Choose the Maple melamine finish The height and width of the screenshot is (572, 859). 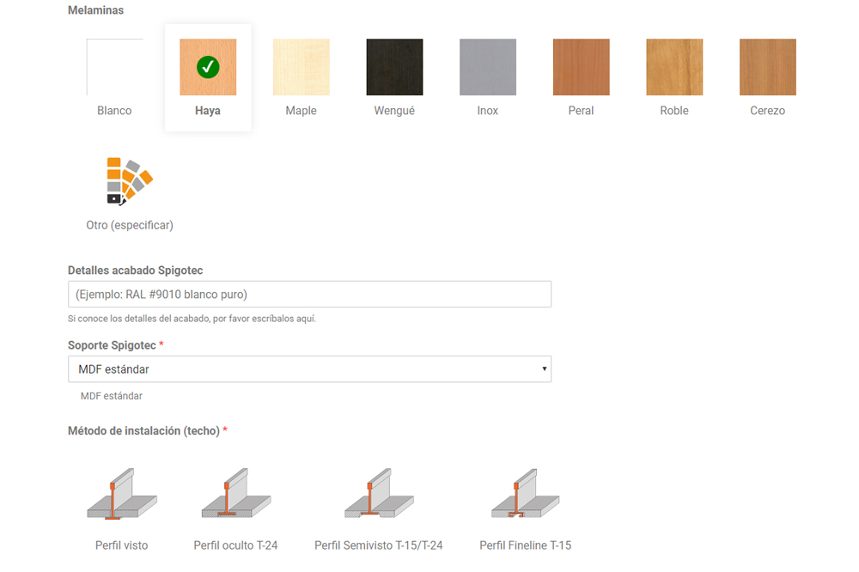301,67
